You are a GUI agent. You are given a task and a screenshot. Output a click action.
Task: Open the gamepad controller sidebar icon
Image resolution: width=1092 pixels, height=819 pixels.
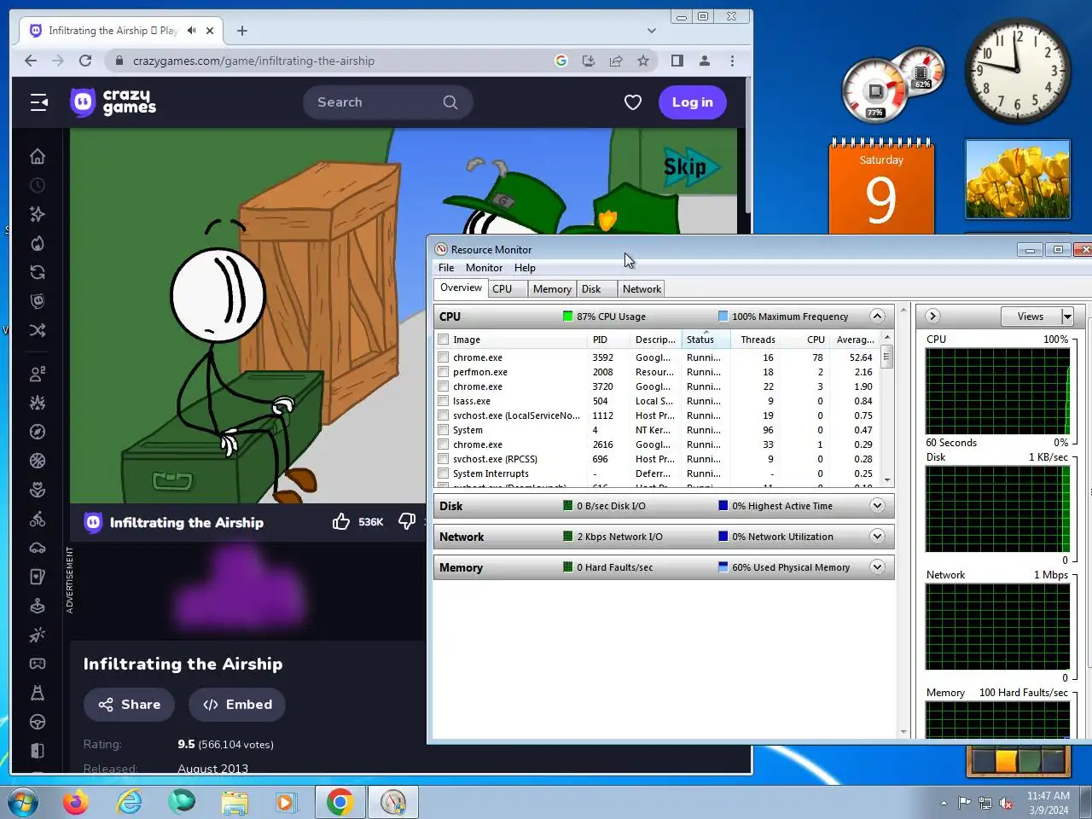pyautogui.click(x=38, y=664)
